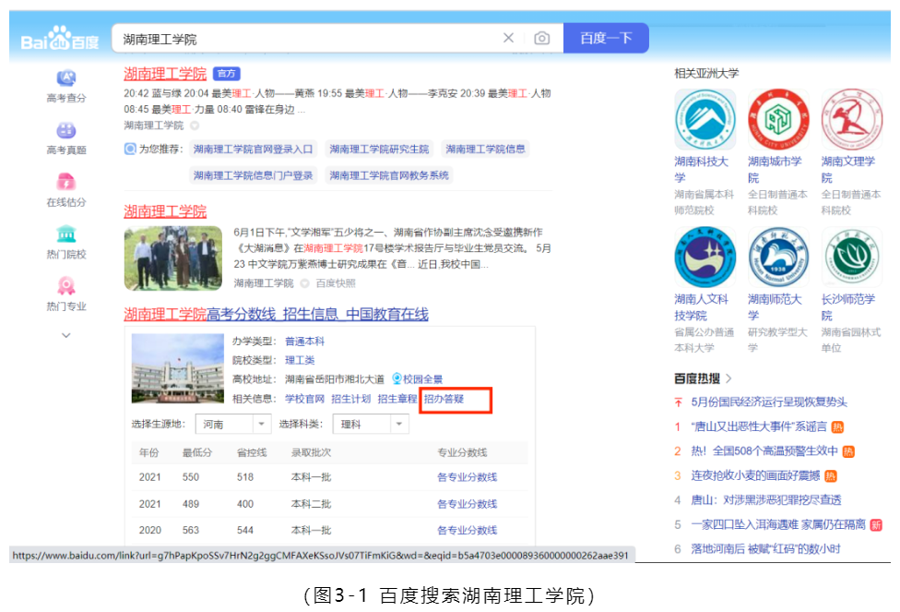Open the 百度快照 cached page link
The height and width of the screenshot is (612, 900).
[336, 283]
